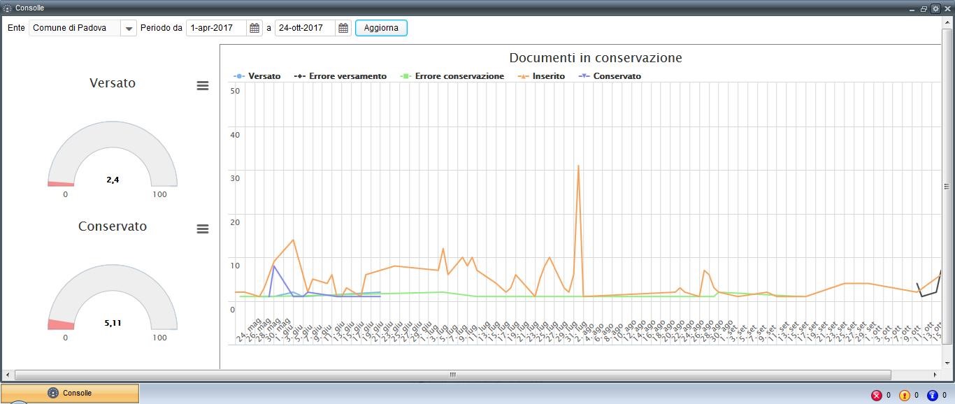Image resolution: width=955 pixels, height=404 pixels.
Task: Click the Aggiorna button
Action: (381, 28)
